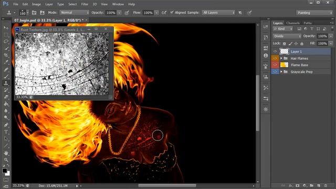Select the Spot Healing Brush tool
Image resolution: width=336 pixels, height=189 pixels.
6,69
